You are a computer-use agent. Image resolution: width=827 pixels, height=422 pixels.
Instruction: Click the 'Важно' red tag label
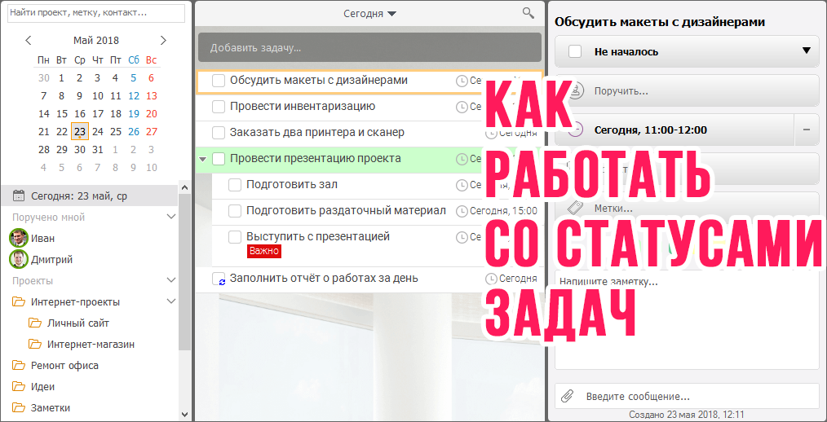pos(264,251)
